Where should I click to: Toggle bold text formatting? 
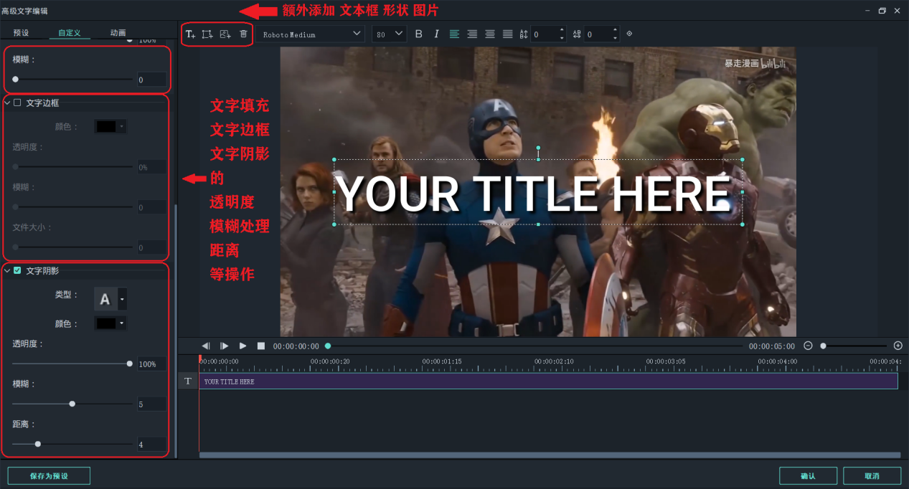point(419,34)
